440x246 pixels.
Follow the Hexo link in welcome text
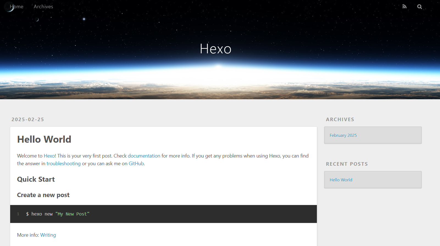pyautogui.click(x=49, y=156)
